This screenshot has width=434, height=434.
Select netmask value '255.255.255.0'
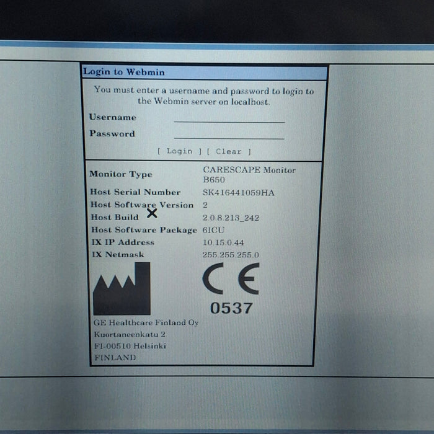click(231, 255)
